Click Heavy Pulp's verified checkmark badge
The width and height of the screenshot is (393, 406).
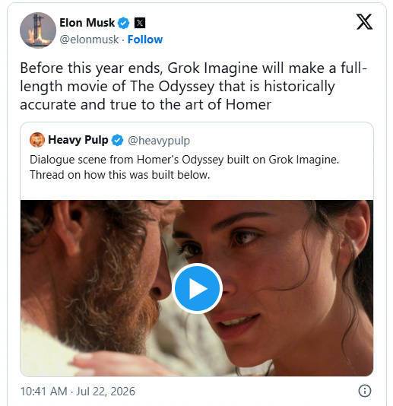point(117,140)
